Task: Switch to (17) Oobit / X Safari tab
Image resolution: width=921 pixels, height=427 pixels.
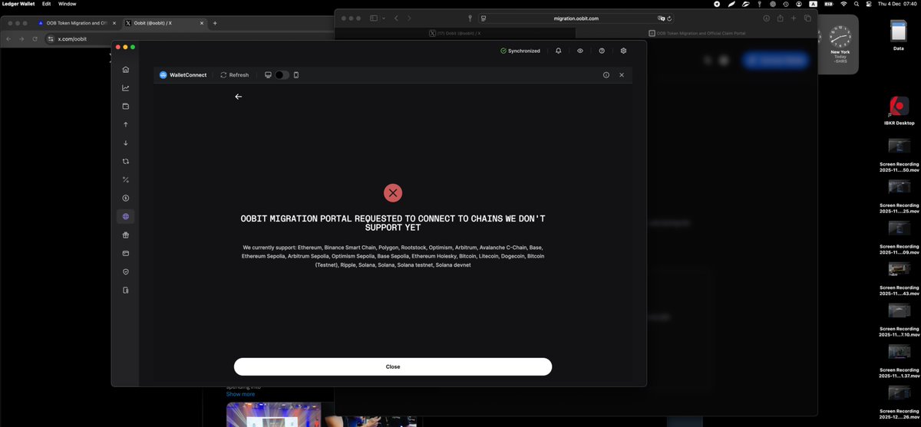Action: 455,33
